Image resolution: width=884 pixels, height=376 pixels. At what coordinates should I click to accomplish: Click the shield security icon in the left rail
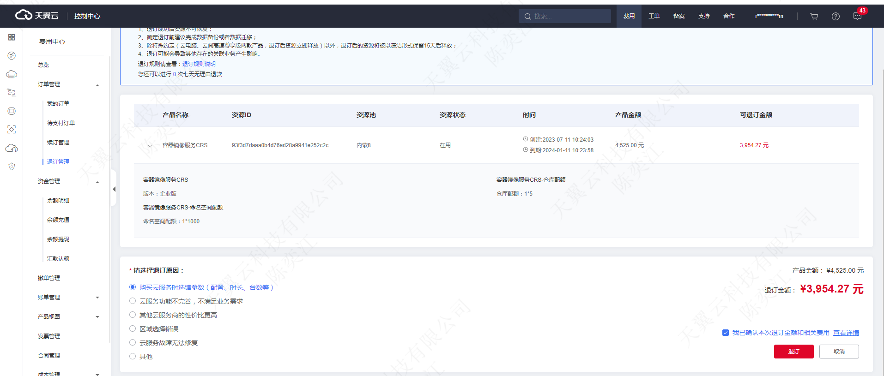(12, 166)
